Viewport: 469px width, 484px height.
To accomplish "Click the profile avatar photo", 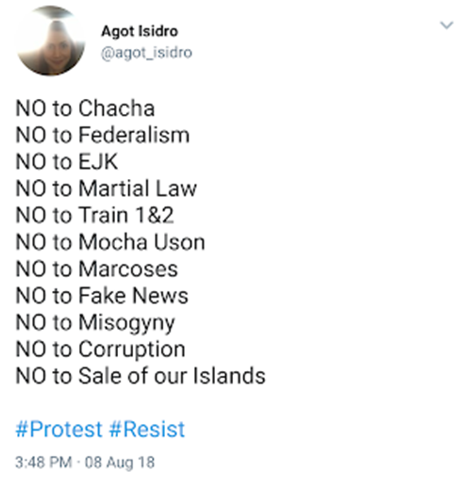I will point(51,43).
